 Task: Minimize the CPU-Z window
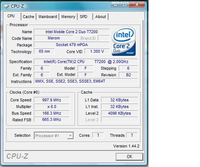pyautogui.click(x=115, y=5)
